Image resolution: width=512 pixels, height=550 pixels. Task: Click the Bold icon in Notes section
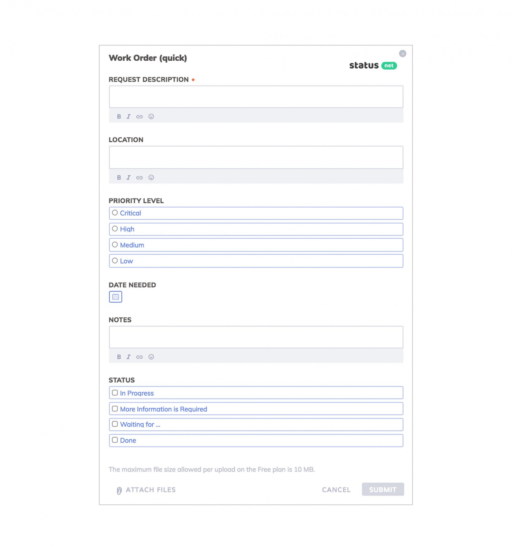click(x=119, y=356)
